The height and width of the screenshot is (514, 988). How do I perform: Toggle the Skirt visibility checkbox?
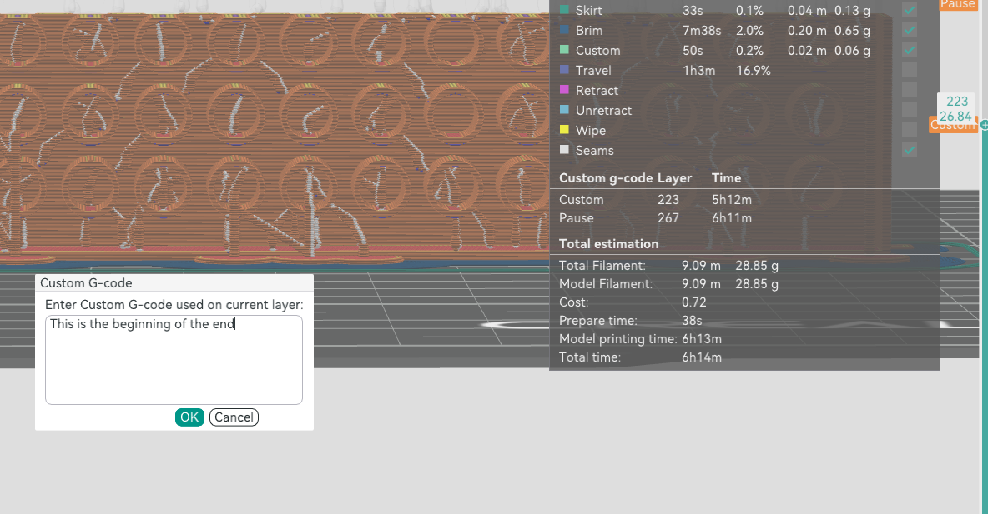point(909,10)
